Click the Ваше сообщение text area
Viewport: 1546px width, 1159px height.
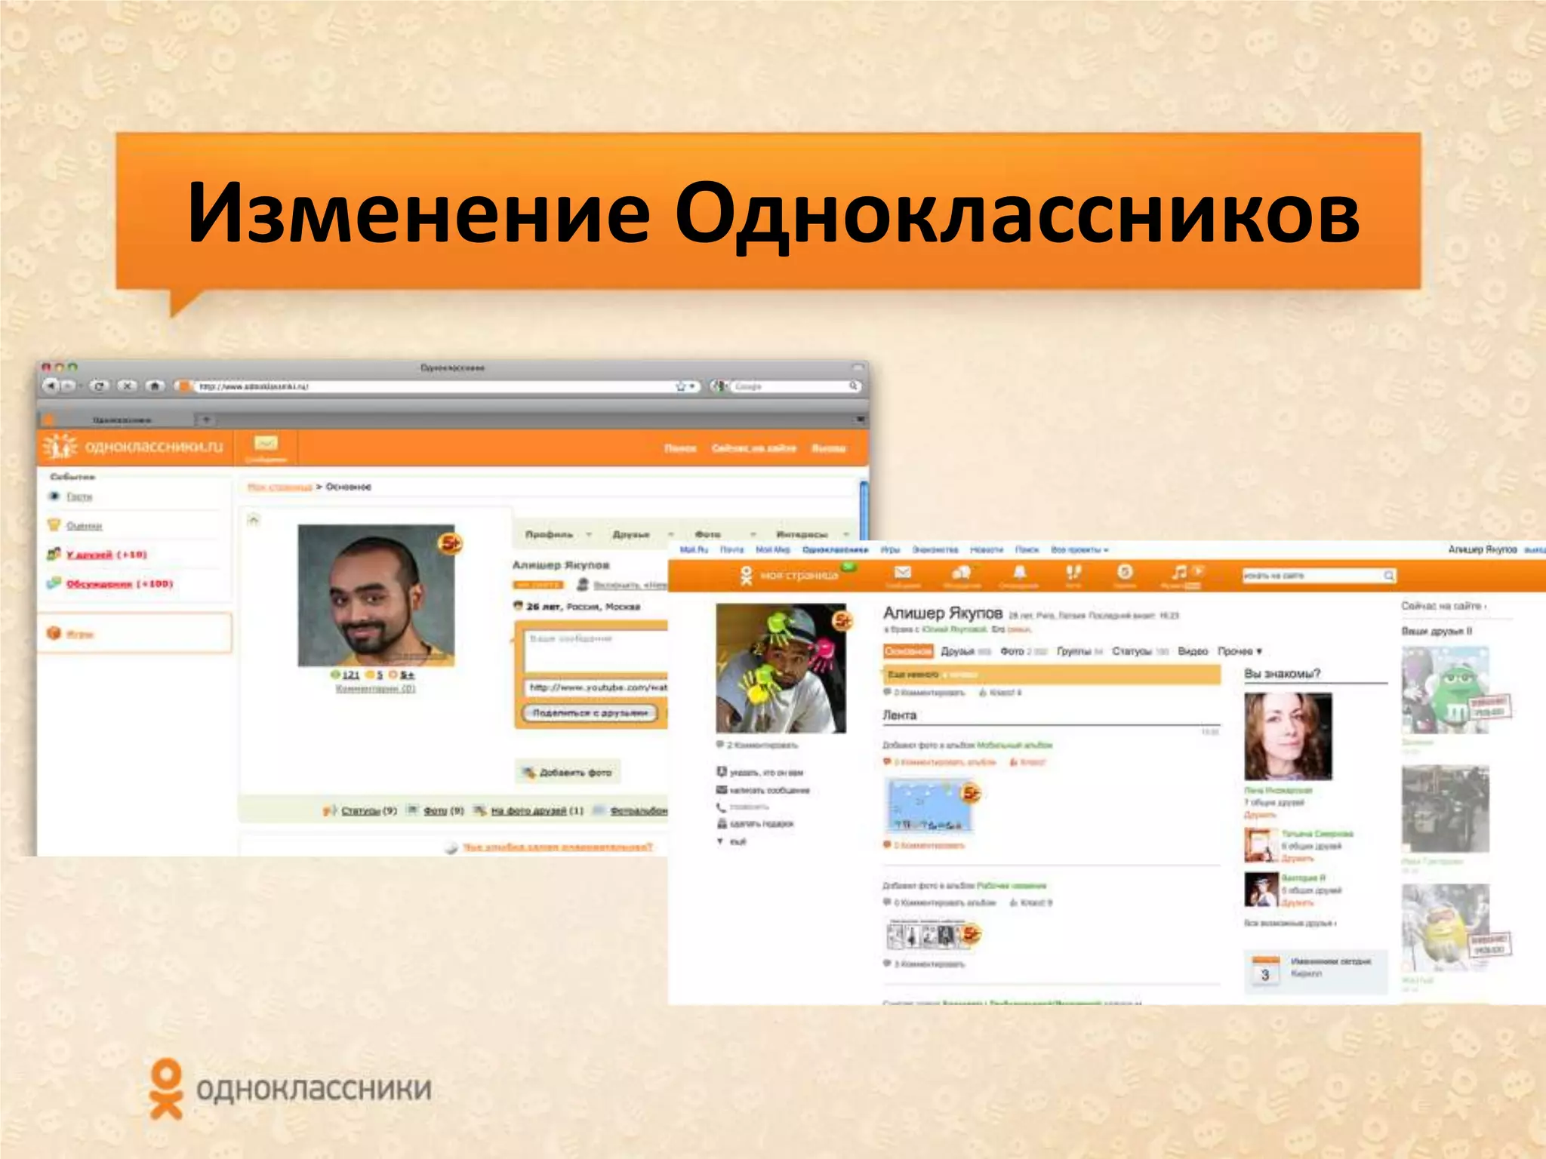pos(596,650)
